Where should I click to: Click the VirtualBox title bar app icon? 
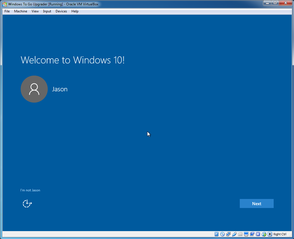pyautogui.click(x=5, y=4)
